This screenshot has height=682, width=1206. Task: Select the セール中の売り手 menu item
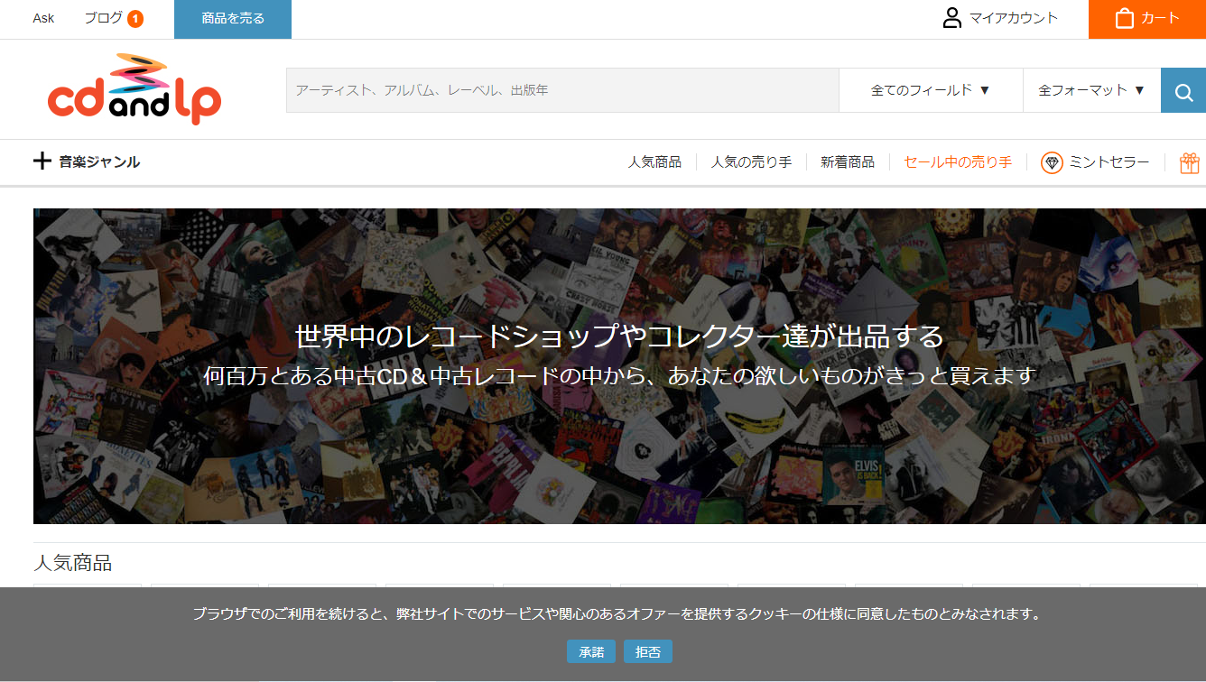tap(958, 162)
